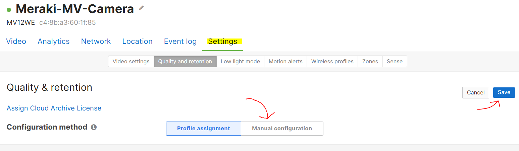Image resolution: width=519 pixels, height=151 pixels.
Task: Switch to Low light mode settings
Action: point(240,62)
